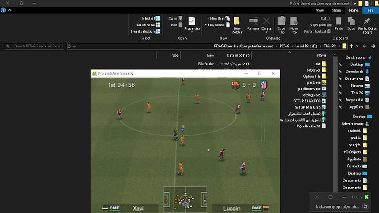Image resolution: width=379 pixels, height=213 pixels.
Task: Open the 3D Objects folder in the tree
Action: (x=355, y=152)
